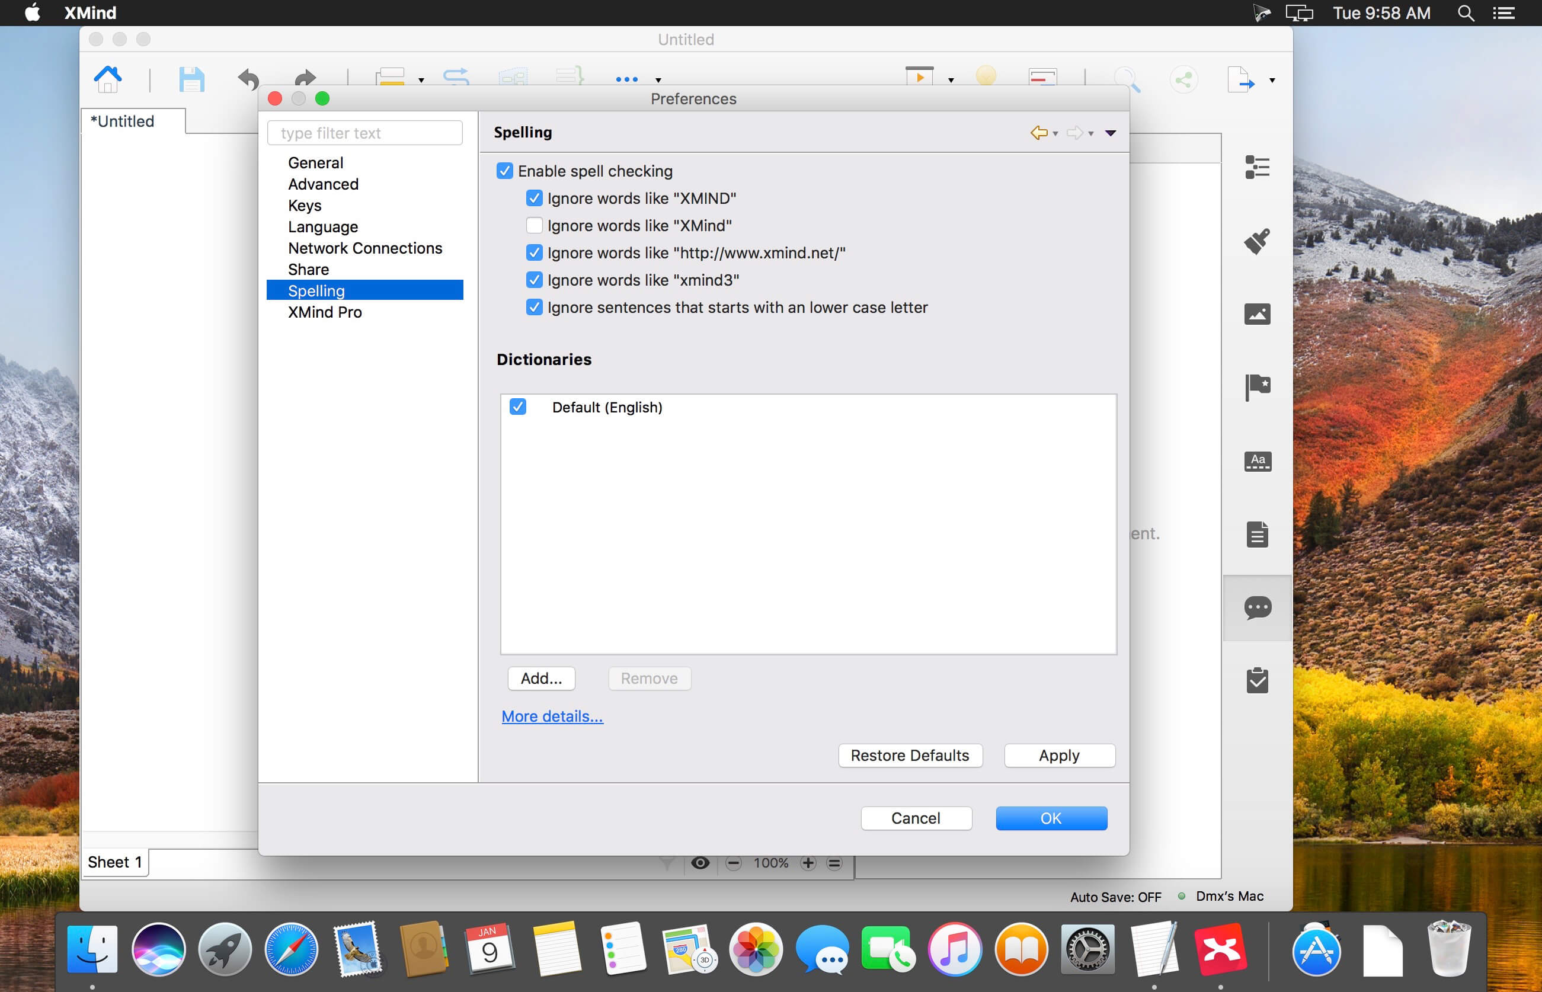Open the Markers flag panel
This screenshot has height=992, width=1542.
point(1257,387)
